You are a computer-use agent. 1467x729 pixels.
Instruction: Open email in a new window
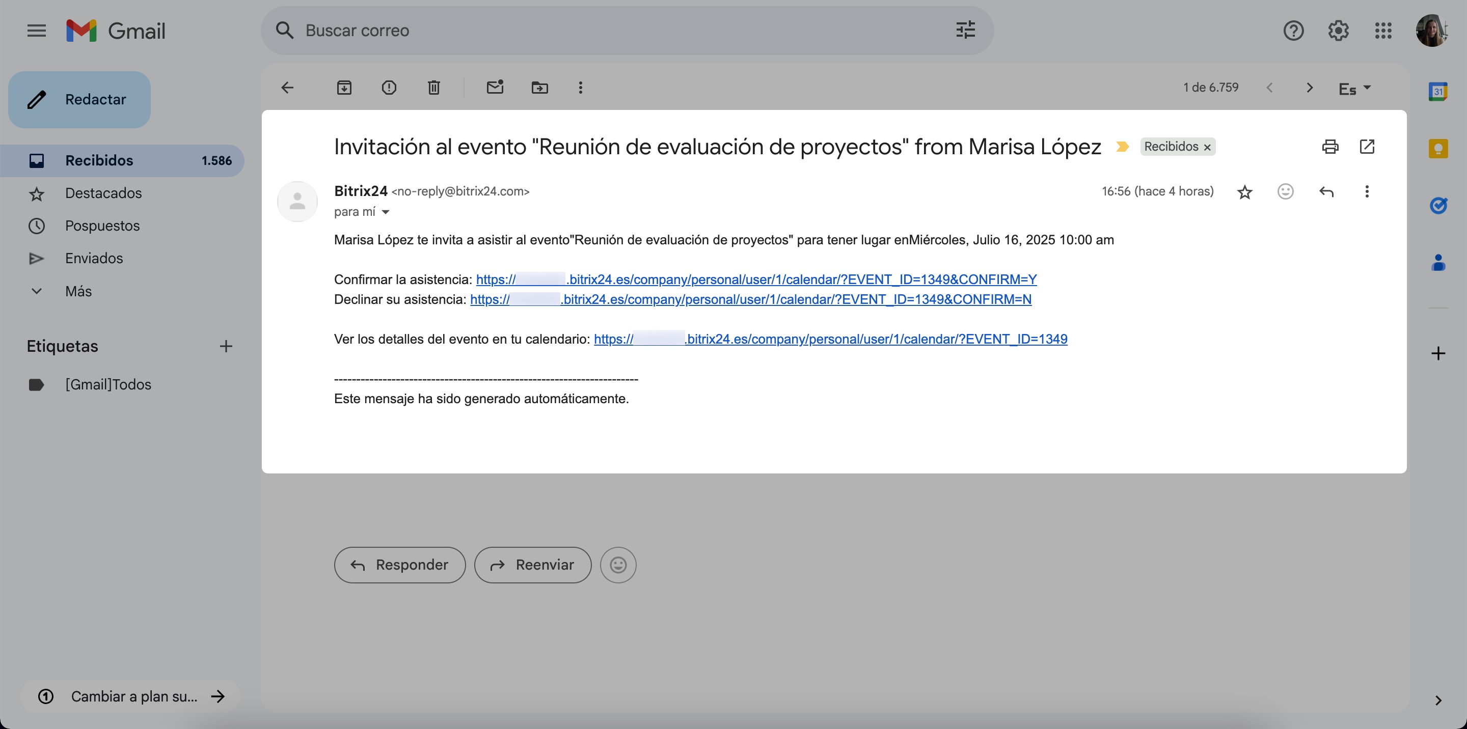click(1367, 147)
